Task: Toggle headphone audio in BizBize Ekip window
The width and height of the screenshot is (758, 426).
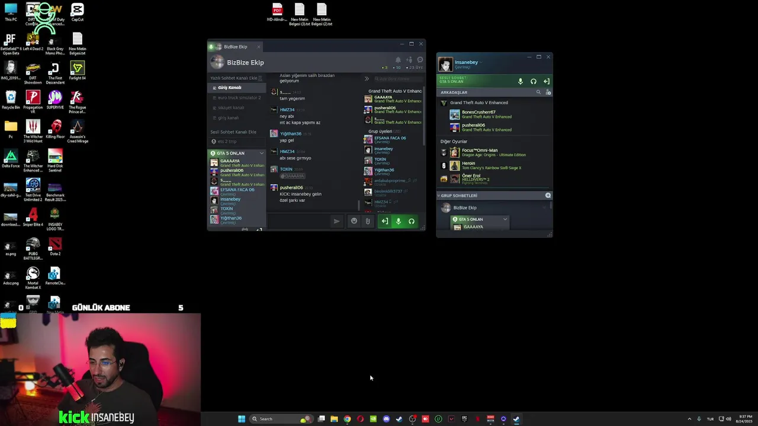Action: (x=412, y=221)
